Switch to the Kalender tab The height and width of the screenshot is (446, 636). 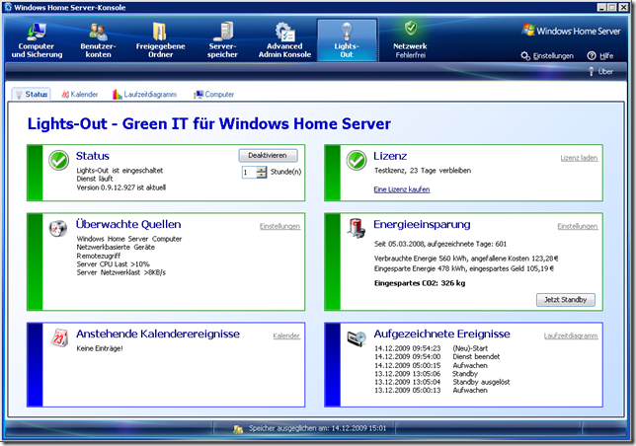[80, 95]
